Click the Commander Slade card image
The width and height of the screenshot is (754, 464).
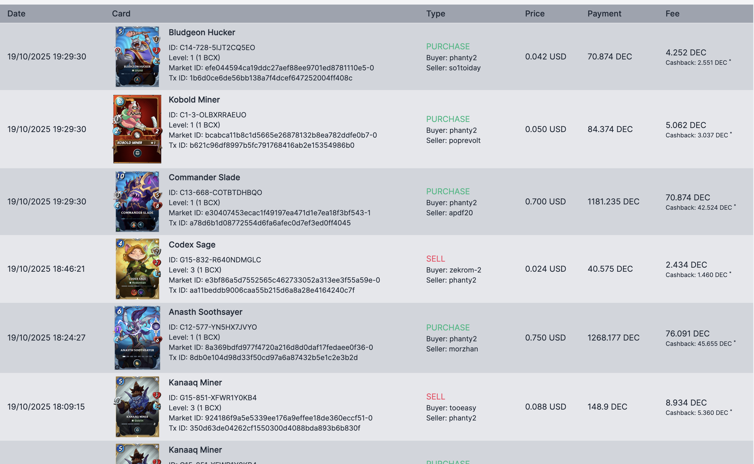(x=137, y=201)
